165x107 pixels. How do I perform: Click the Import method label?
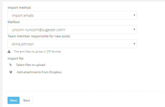click(19, 8)
